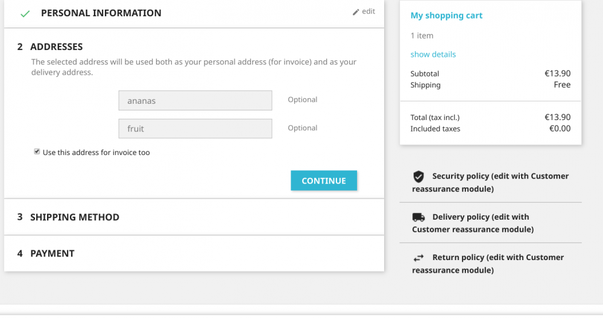Click the field containing ananas

coord(195,101)
